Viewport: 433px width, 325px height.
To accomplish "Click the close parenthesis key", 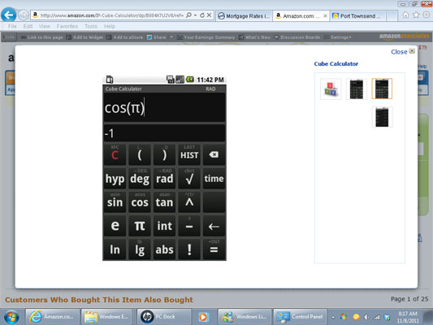I will coord(165,154).
